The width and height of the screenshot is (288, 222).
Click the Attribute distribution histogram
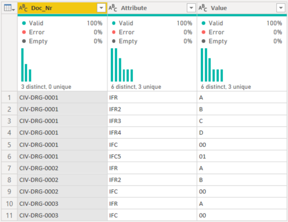point(122,65)
